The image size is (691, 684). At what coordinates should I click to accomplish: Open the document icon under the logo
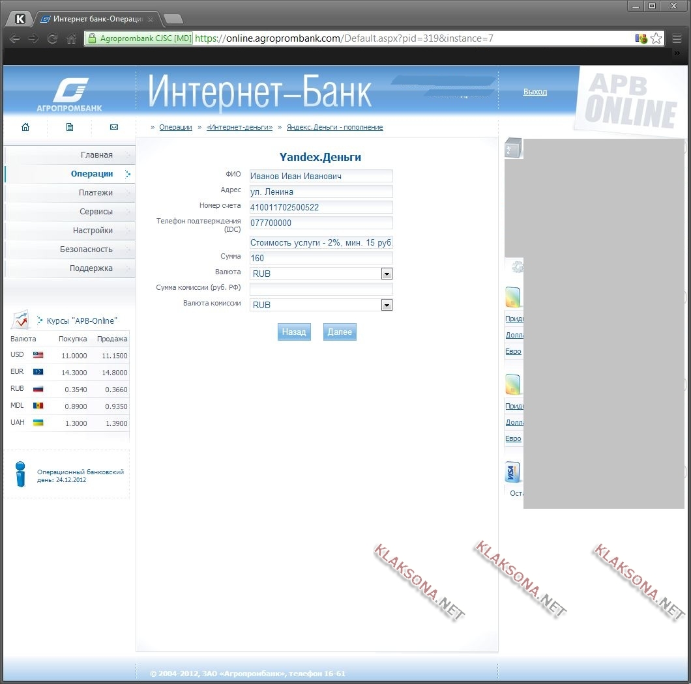coord(70,127)
